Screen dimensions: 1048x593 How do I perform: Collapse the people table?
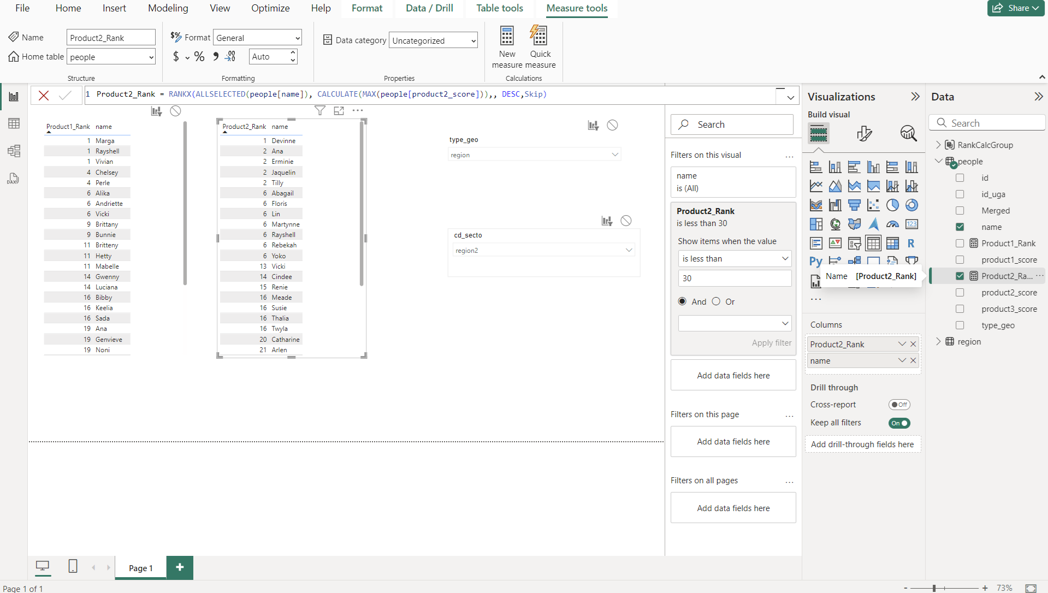(x=938, y=161)
